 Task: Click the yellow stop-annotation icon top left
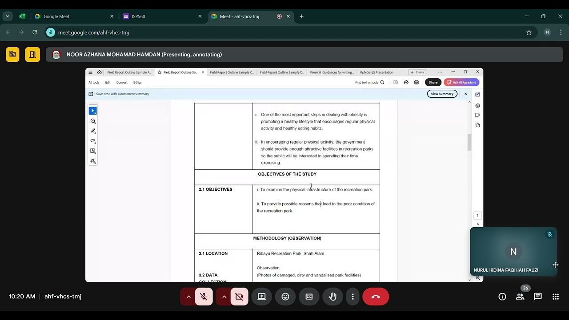pyautogui.click(x=12, y=54)
